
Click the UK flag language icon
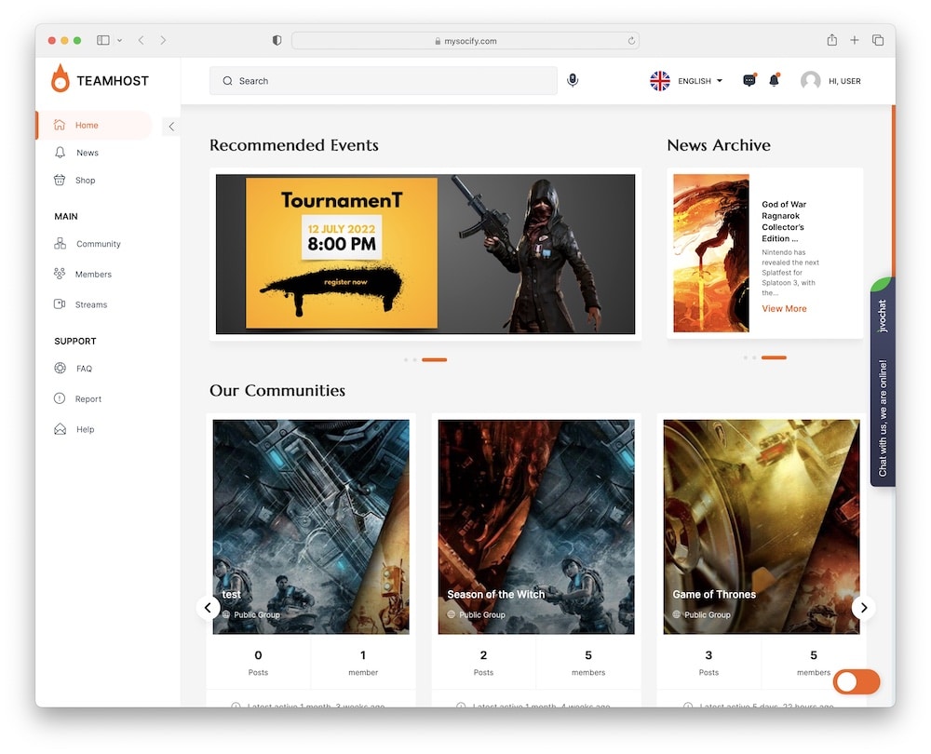click(x=660, y=81)
